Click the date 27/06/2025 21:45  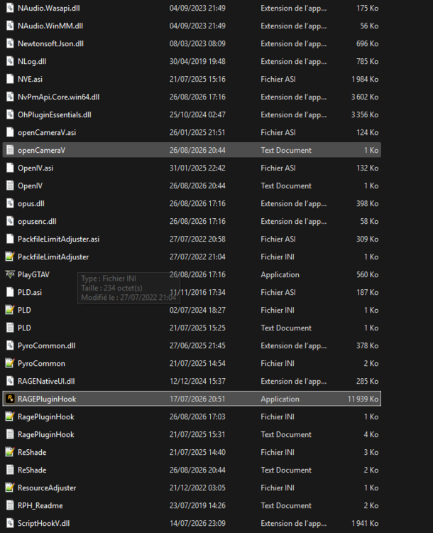coord(197,345)
